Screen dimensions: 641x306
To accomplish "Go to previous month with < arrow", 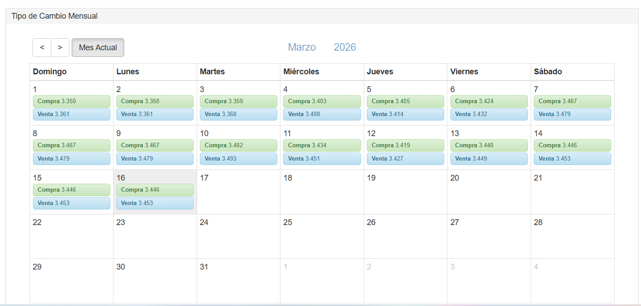I will click(x=42, y=48).
